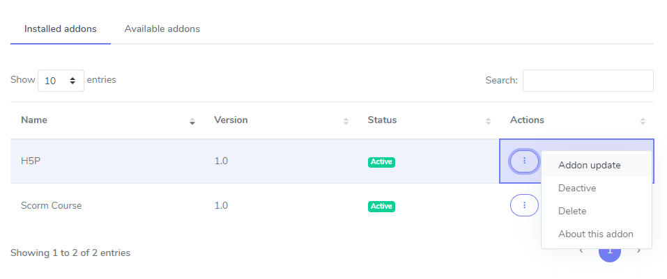667x279 pixels.
Task: Sort table by Name column arrow
Action: pos(192,120)
